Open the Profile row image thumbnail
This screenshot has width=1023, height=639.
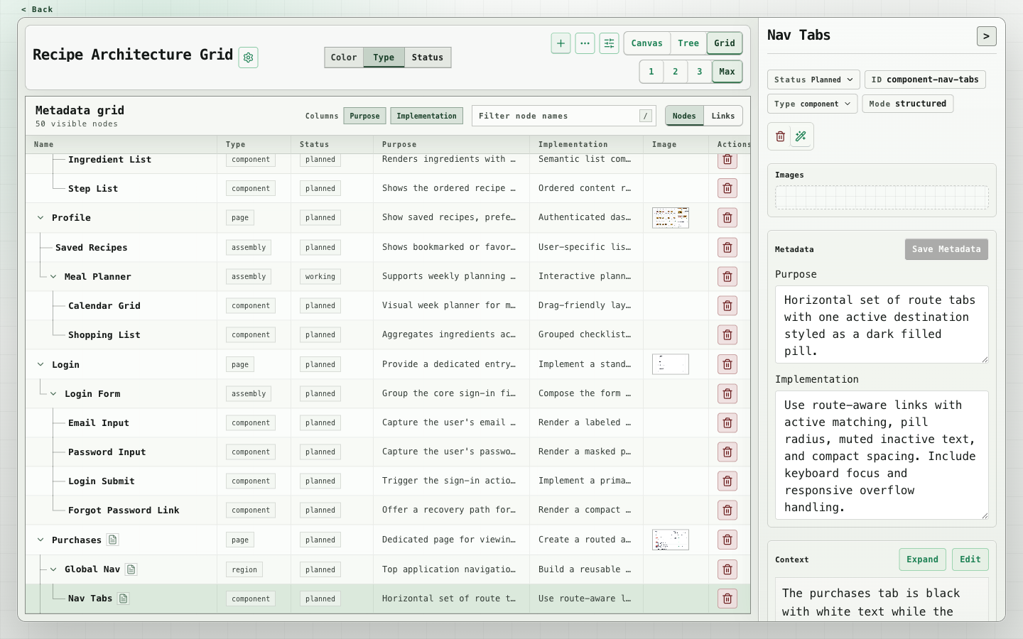pyautogui.click(x=671, y=218)
